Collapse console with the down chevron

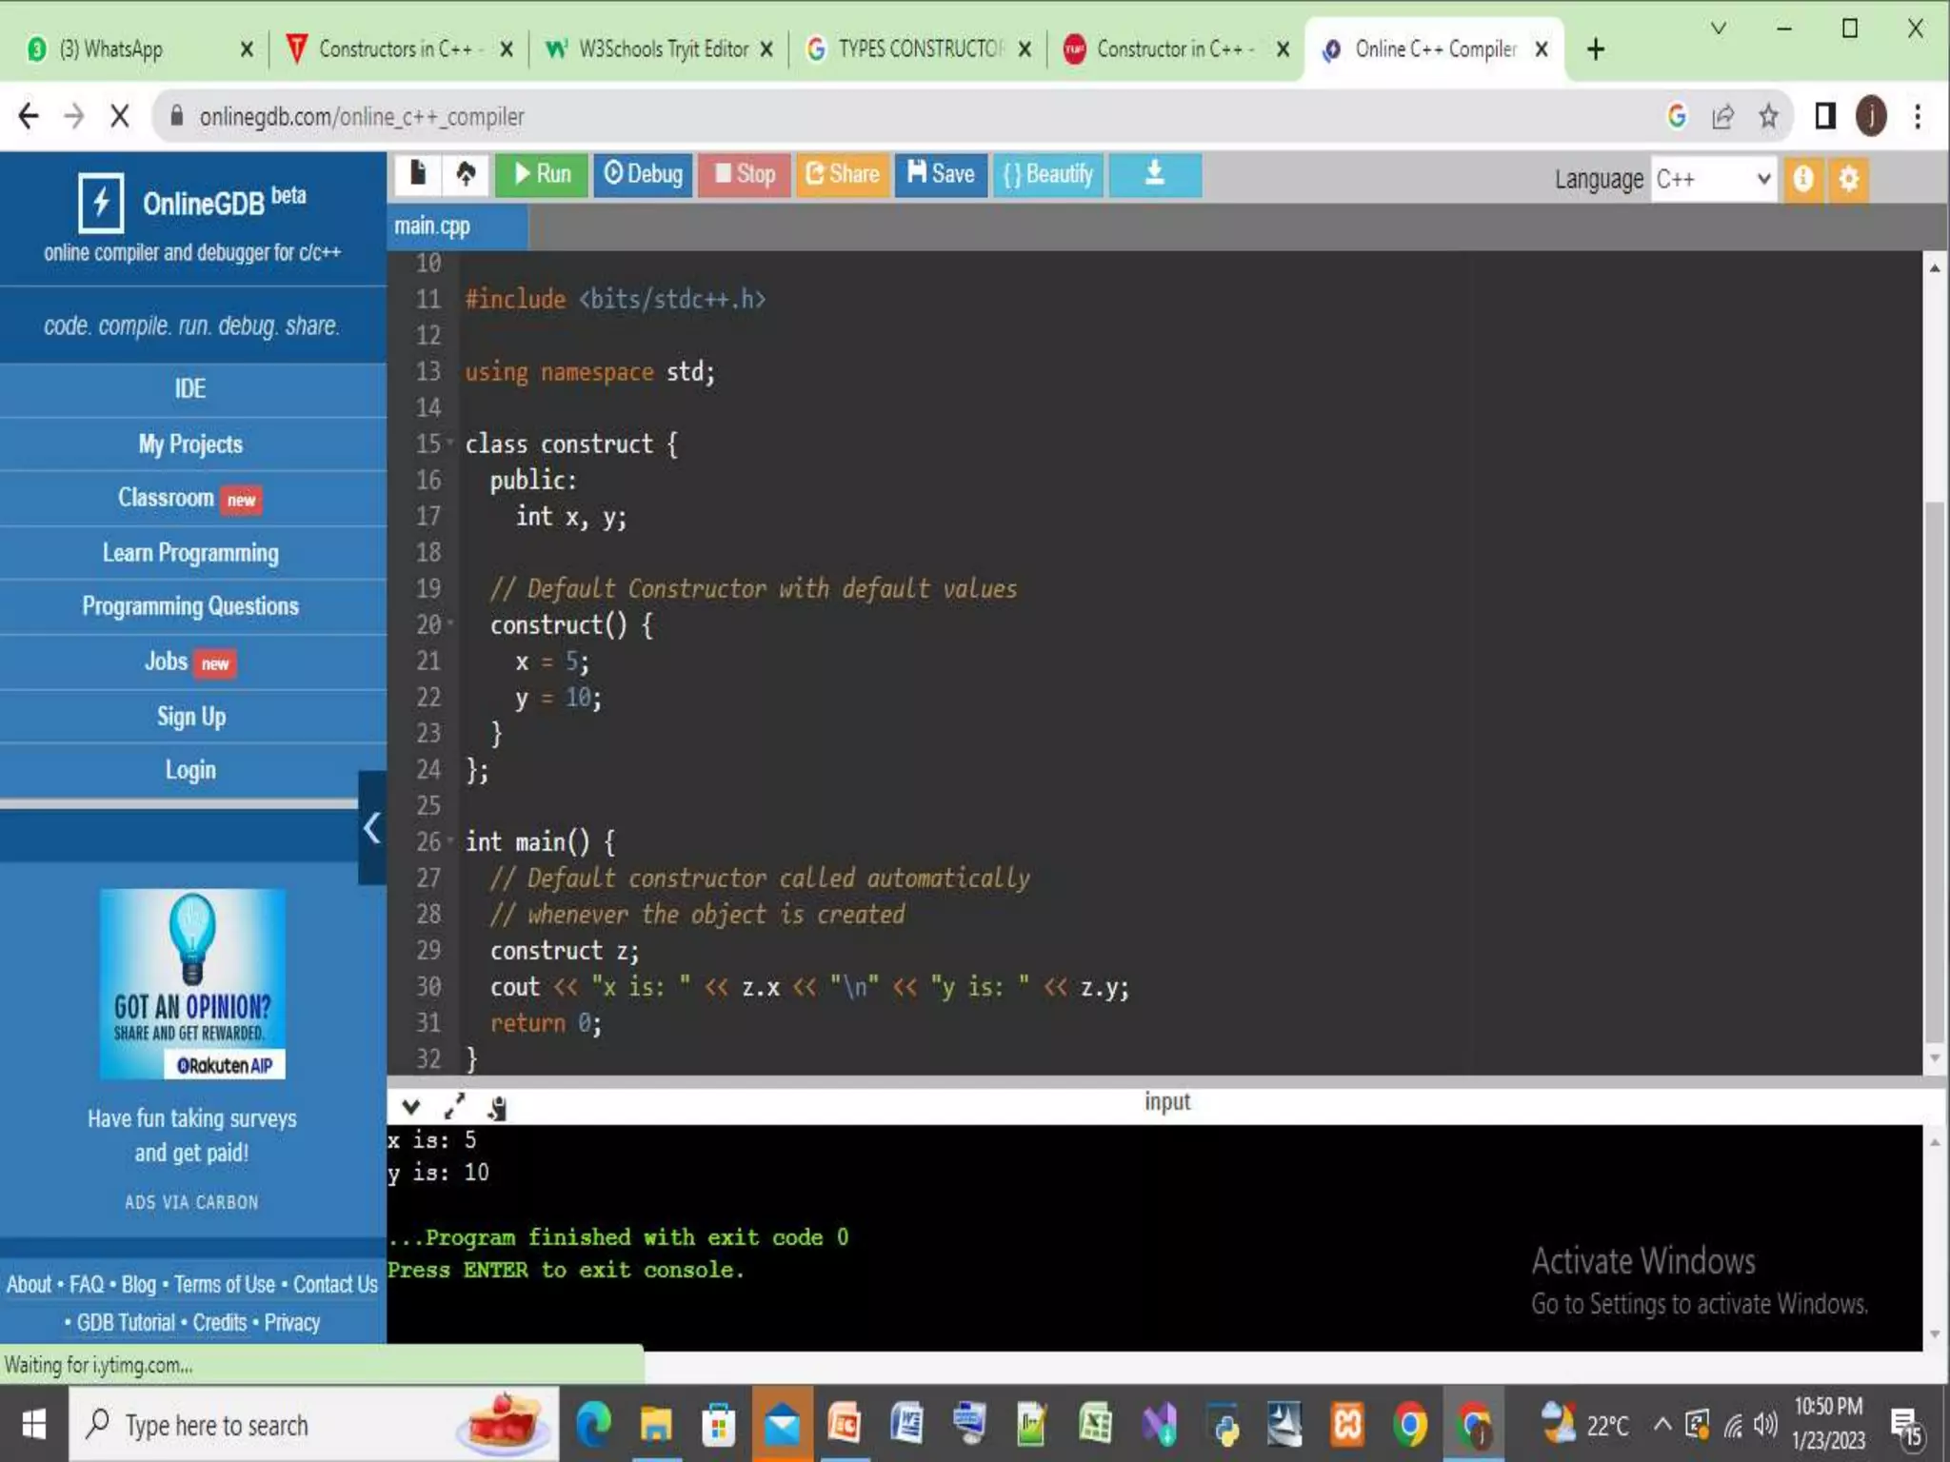click(410, 1106)
